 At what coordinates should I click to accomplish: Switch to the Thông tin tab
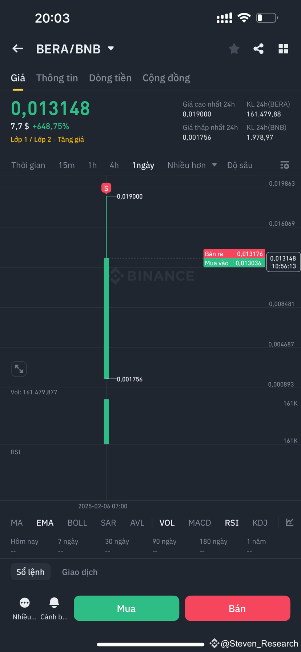[x=57, y=78]
